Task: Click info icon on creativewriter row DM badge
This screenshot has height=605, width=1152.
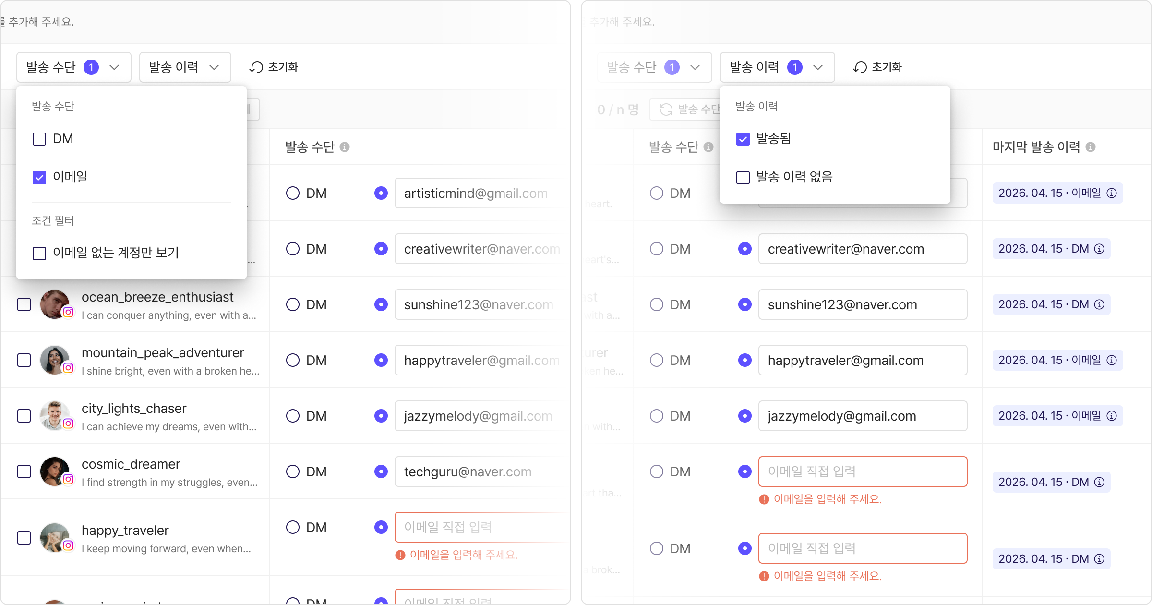Action: pos(1099,249)
